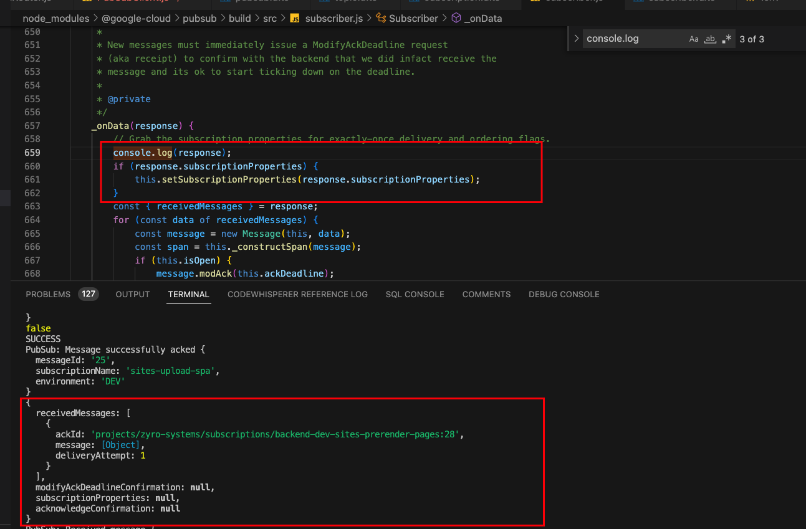
Task: Click the 127 problems count badge
Action: [88, 294]
